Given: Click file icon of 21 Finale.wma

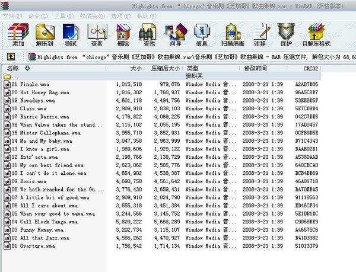Looking at the screenshot, I should click(x=7, y=84).
